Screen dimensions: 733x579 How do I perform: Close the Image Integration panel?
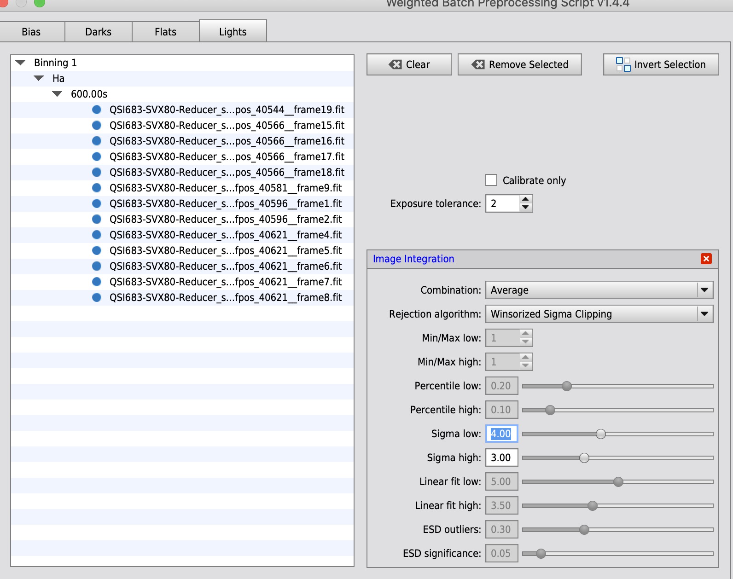pos(706,259)
